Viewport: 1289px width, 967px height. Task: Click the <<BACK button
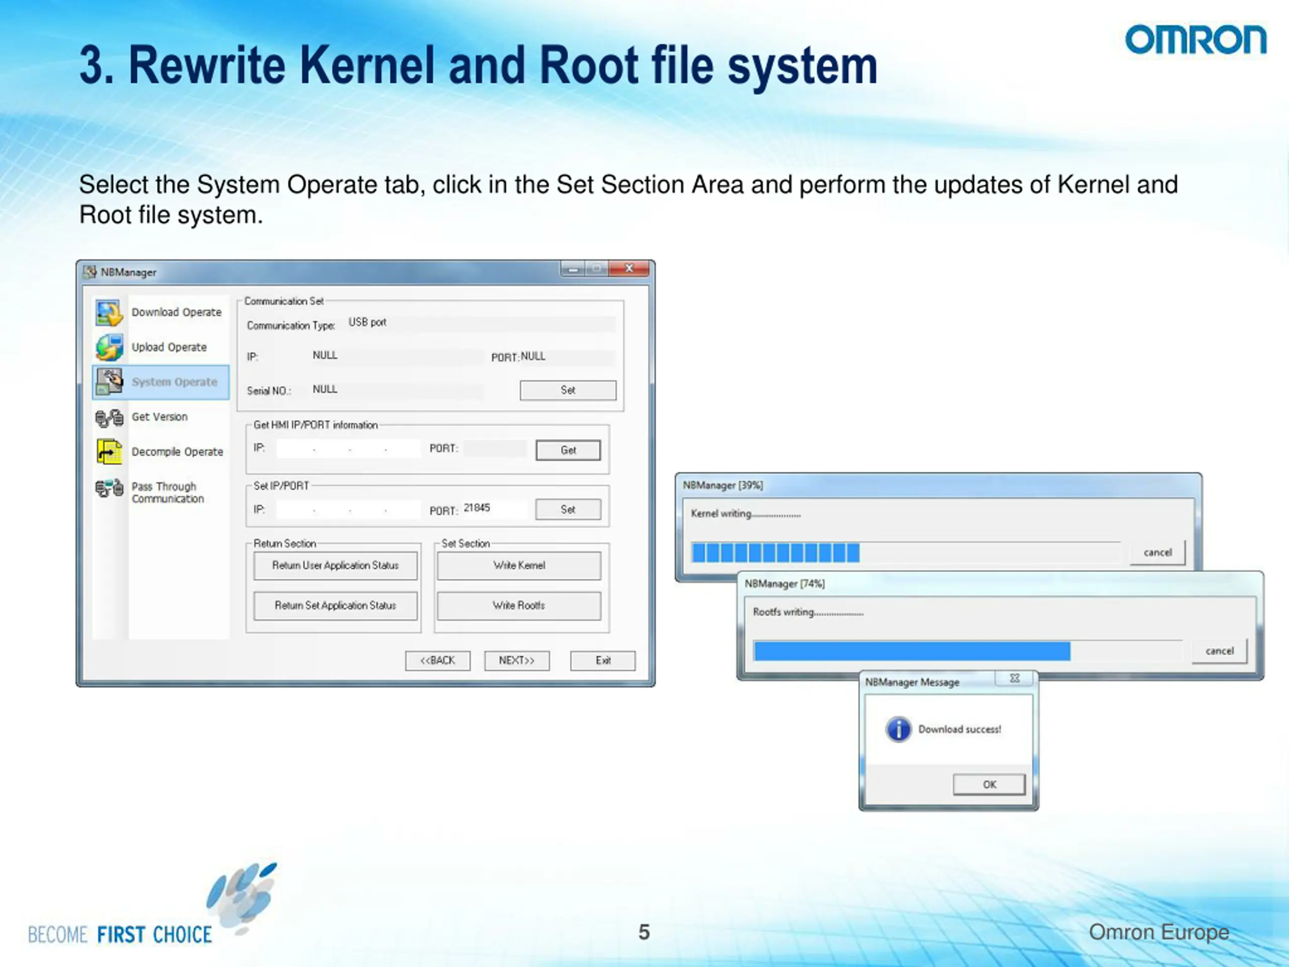[438, 660]
